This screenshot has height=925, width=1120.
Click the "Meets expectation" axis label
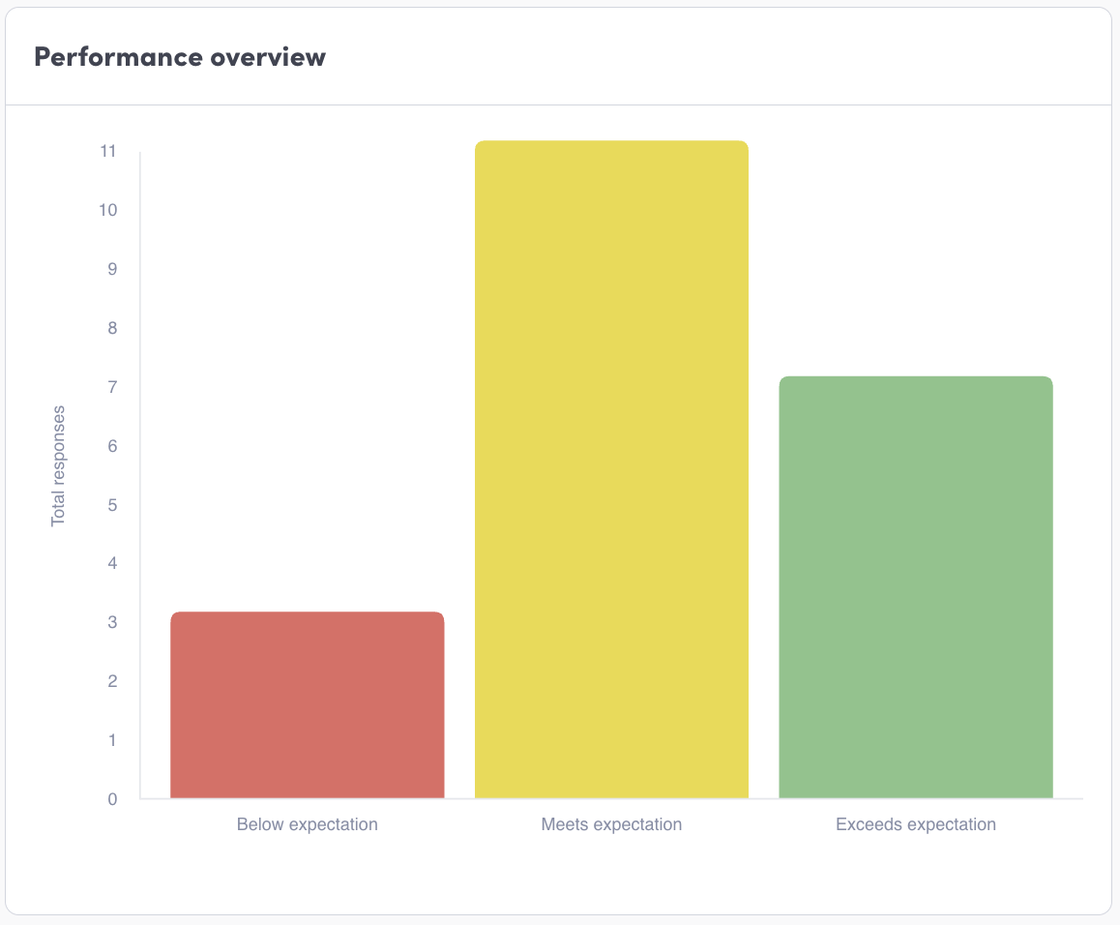(611, 825)
